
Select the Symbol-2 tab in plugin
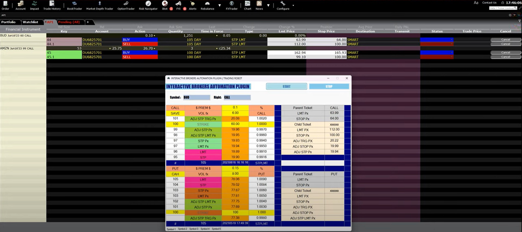(x=182, y=229)
